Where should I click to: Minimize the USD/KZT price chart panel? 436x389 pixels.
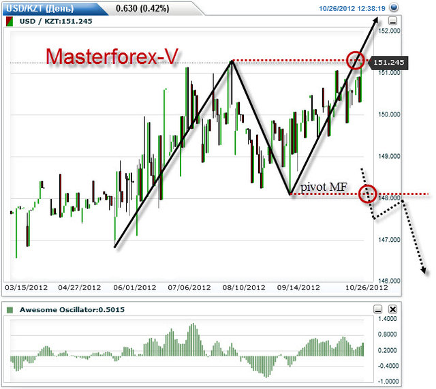click(x=392, y=21)
